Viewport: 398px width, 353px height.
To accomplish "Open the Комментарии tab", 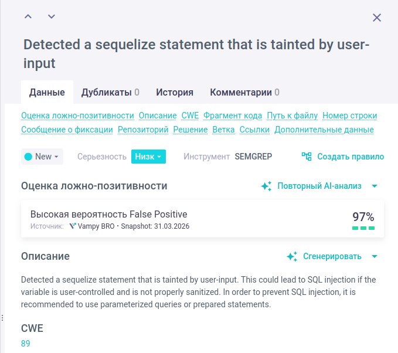I will (x=244, y=92).
